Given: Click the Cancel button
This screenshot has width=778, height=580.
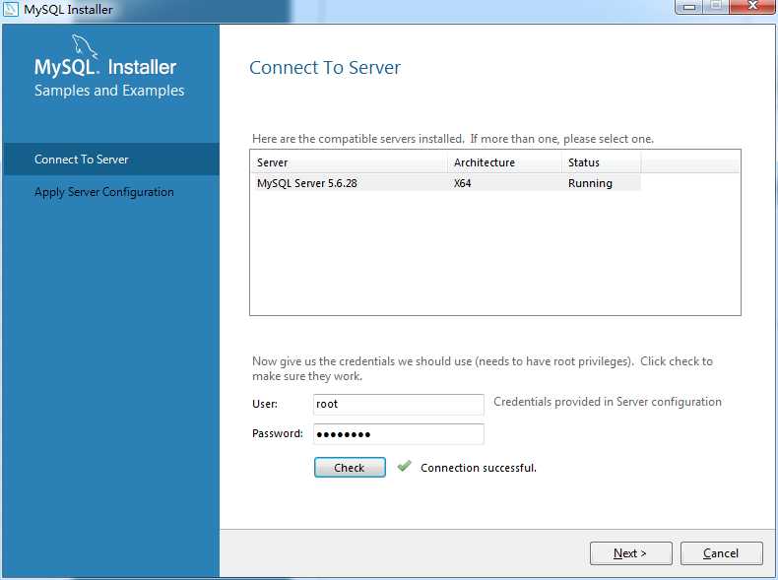Looking at the screenshot, I should click(722, 552).
